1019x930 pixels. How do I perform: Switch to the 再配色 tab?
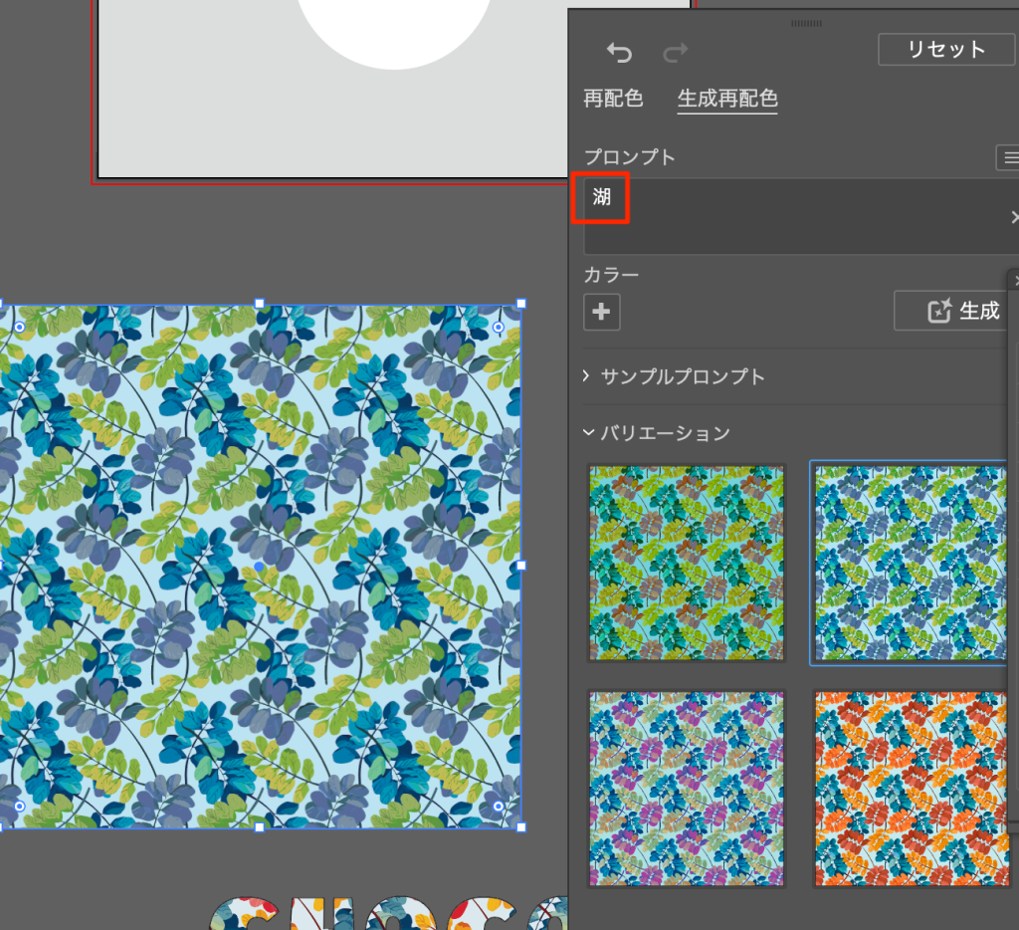[x=613, y=99]
